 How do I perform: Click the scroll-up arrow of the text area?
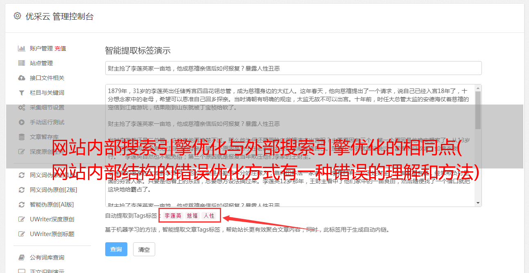pyautogui.click(x=478, y=89)
